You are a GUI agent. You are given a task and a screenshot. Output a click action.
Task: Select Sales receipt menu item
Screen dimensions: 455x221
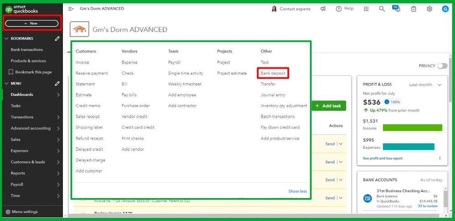(88, 116)
